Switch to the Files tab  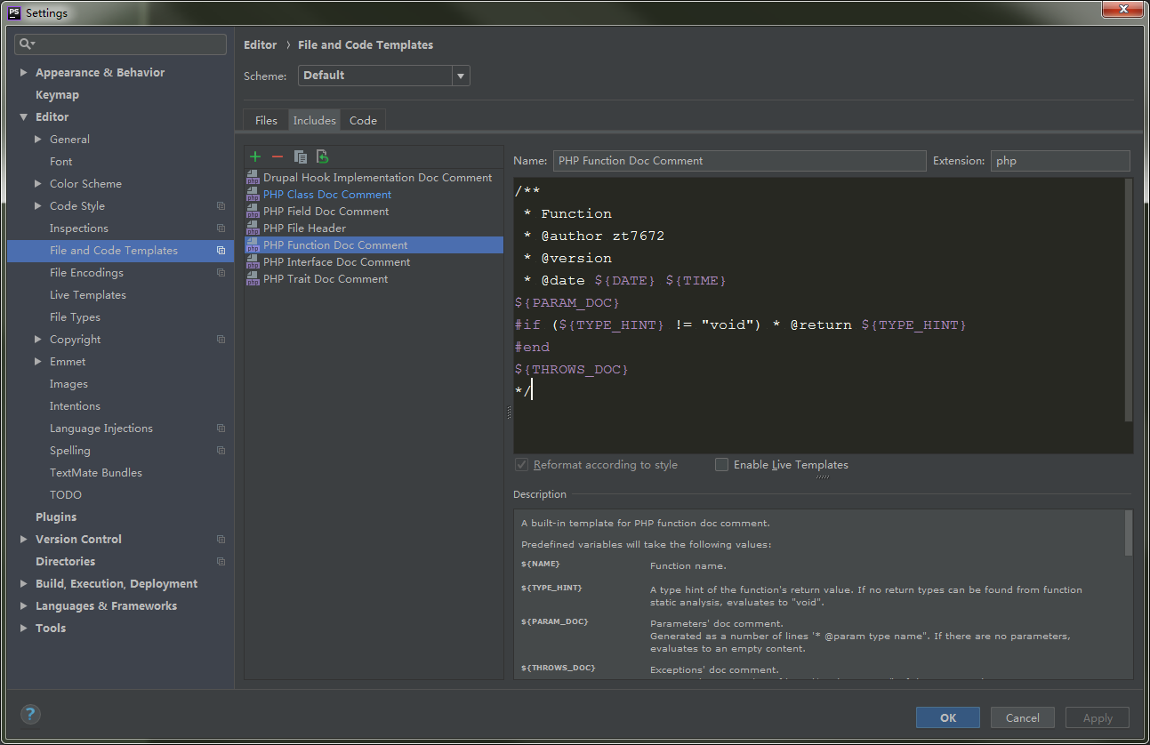pyautogui.click(x=266, y=120)
